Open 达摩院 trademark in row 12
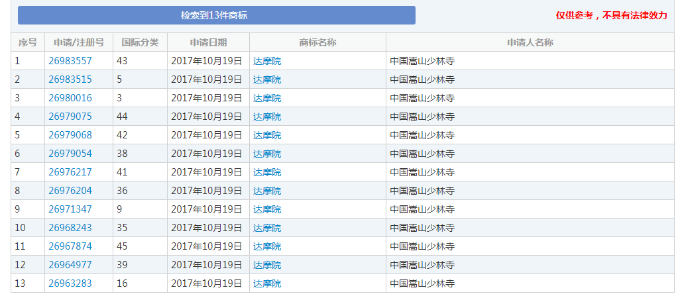Image resolution: width=680 pixels, height=300 pixels. [x=267, y=265]
